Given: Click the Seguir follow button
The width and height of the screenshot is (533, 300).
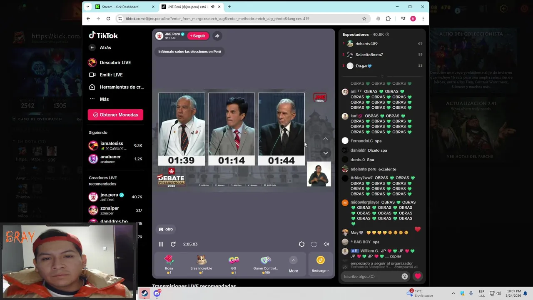Looking at the screenshot, I should 197,36.
